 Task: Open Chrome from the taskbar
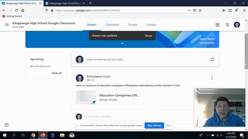click(x=33, y=135)
